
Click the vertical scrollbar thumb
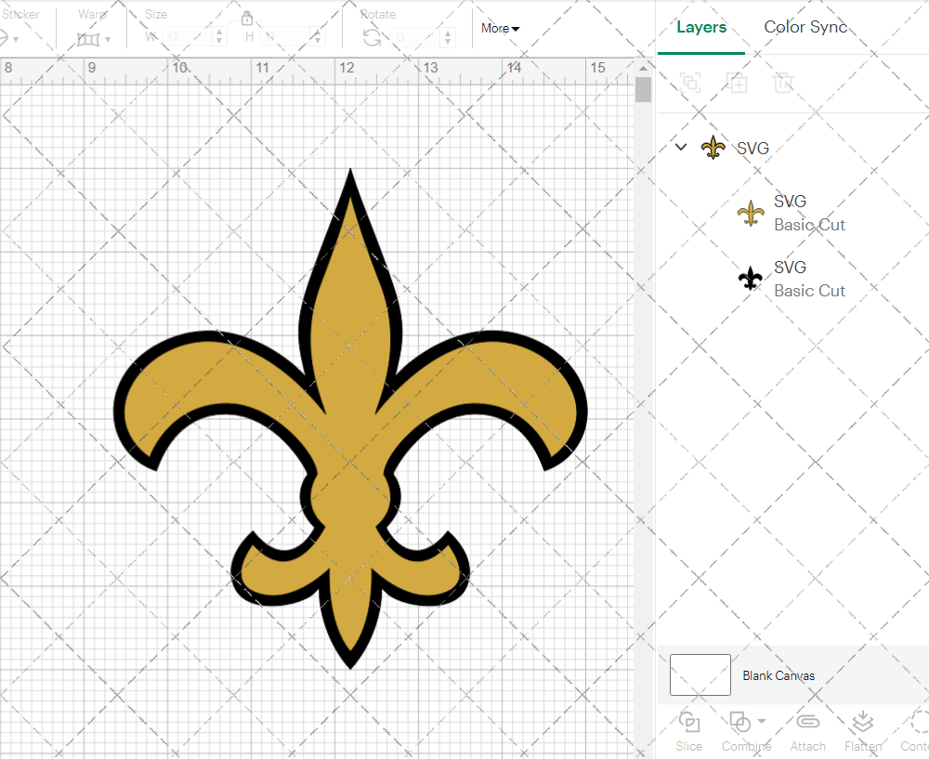click(643, 90)
